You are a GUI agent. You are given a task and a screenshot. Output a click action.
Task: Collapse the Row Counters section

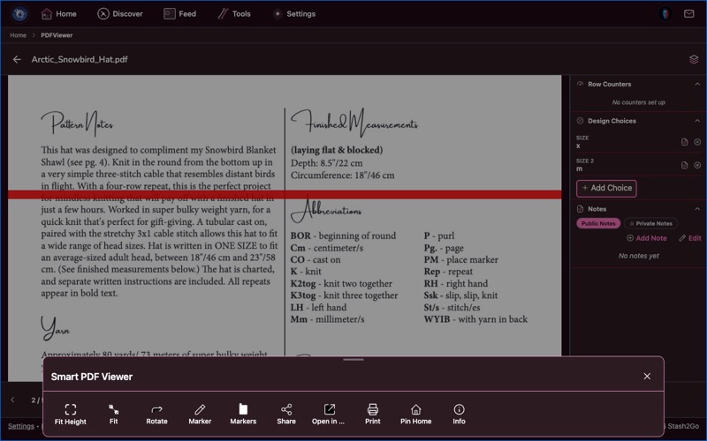point(697,84)
